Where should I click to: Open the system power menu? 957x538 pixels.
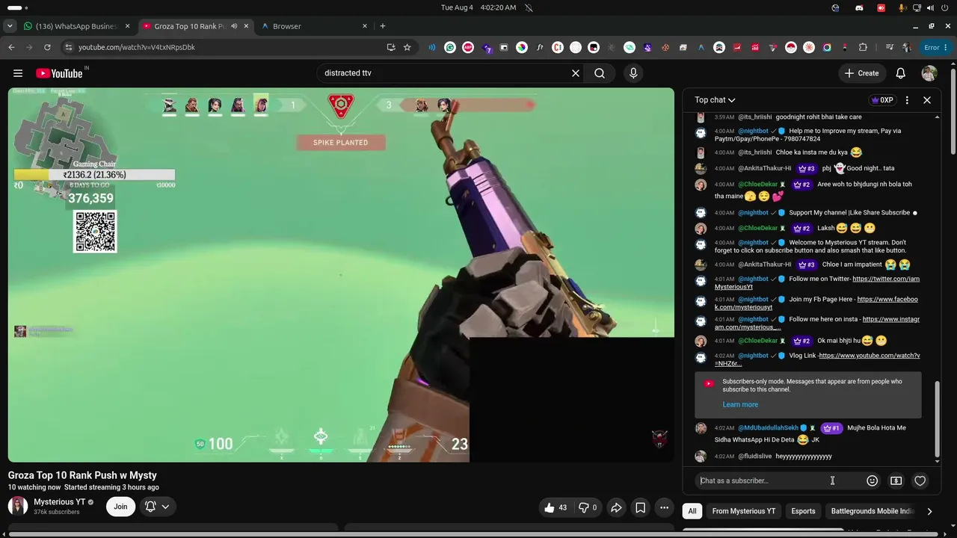click(x=944, y=7)
